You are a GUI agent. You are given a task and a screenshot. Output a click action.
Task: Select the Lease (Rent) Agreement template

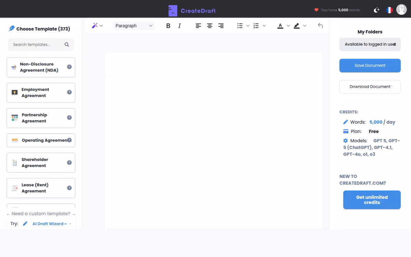point(41,188)
